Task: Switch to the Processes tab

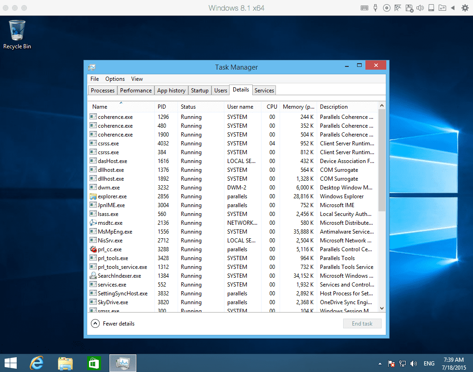Action: (102, 91)
